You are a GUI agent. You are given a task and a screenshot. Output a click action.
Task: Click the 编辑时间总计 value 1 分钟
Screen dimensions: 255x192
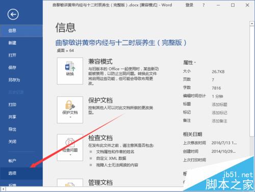[x=217, y=96]
